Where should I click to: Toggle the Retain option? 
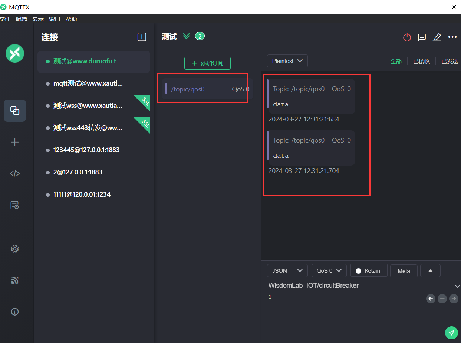[369, 271]
